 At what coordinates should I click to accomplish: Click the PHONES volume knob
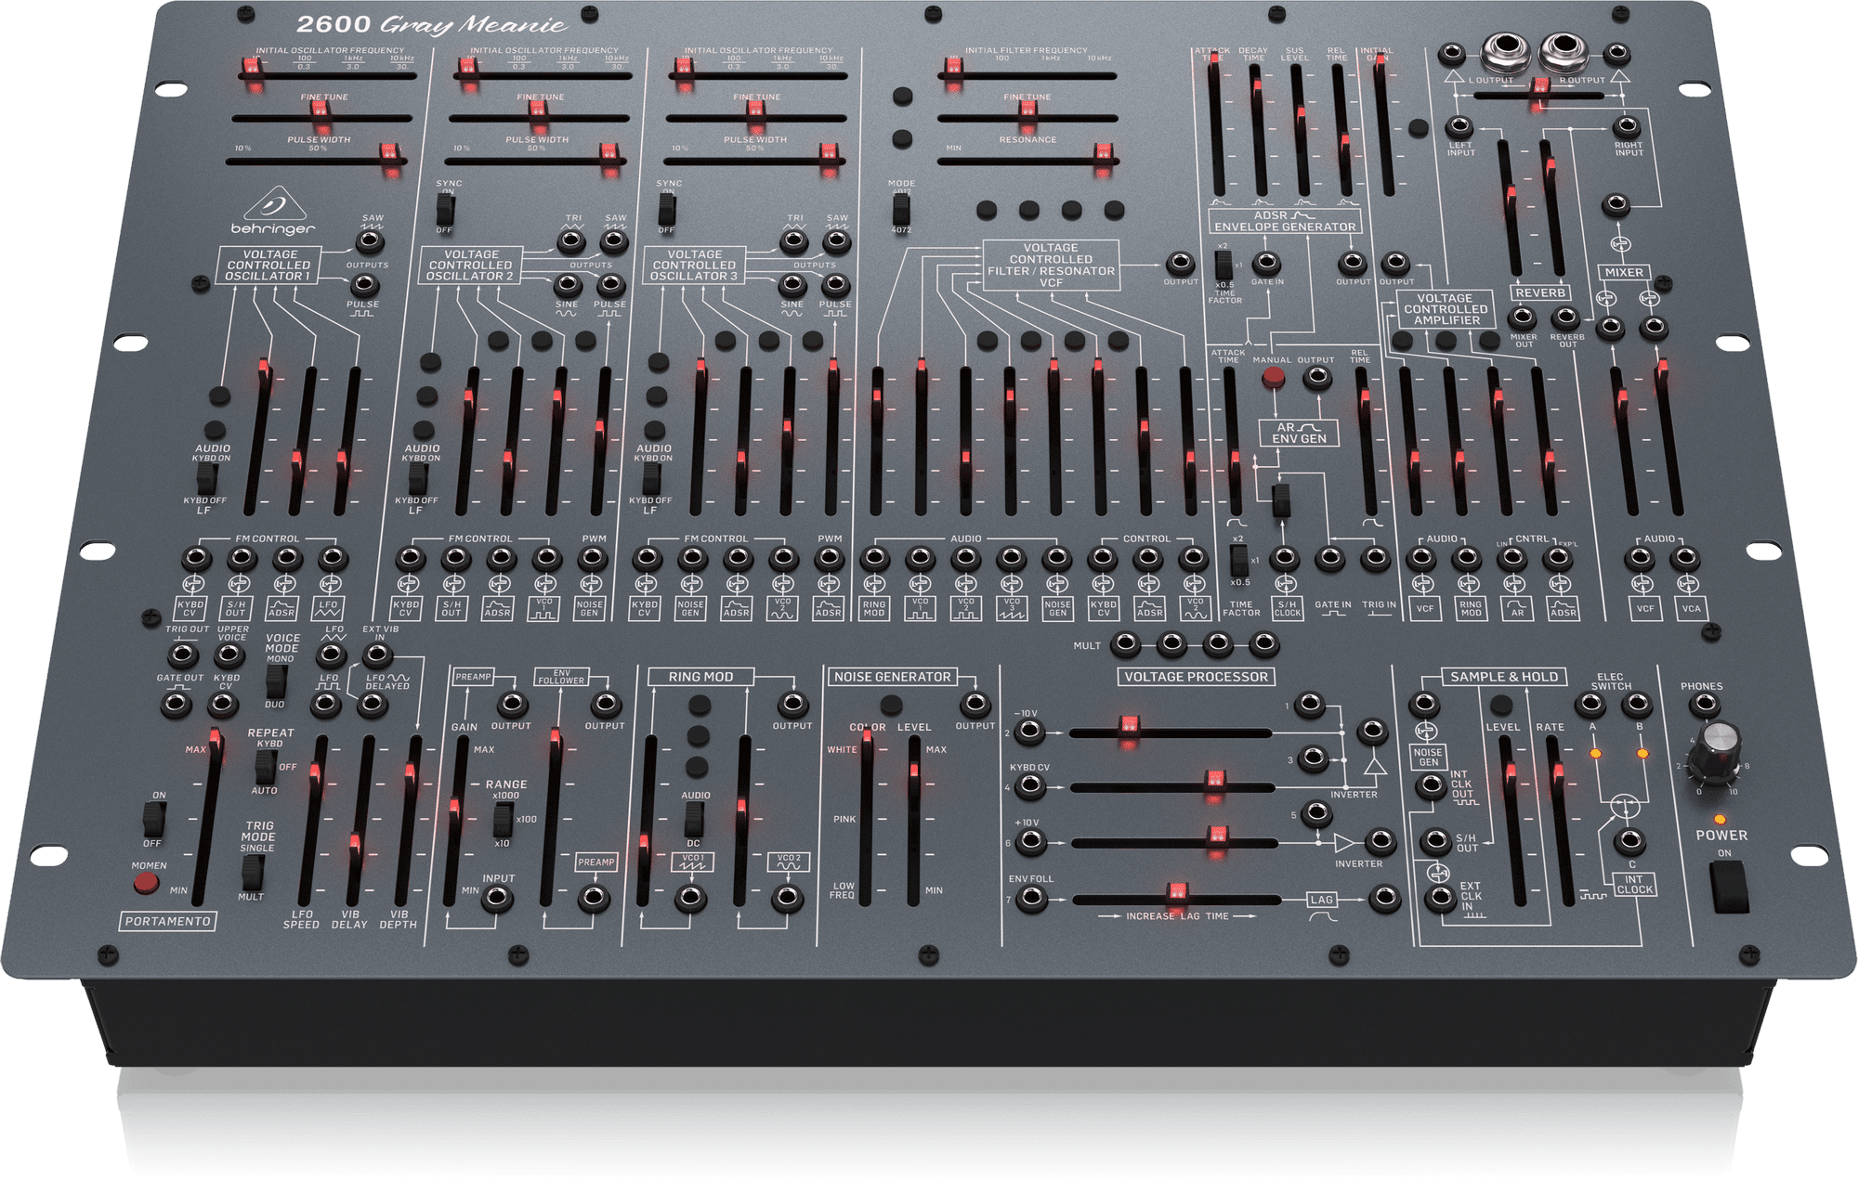(1716, 747)
